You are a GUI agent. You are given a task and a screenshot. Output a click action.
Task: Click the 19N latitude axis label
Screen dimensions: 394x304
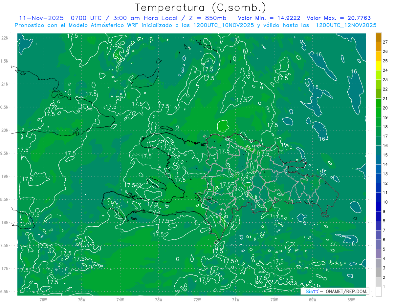click(6, 176)
